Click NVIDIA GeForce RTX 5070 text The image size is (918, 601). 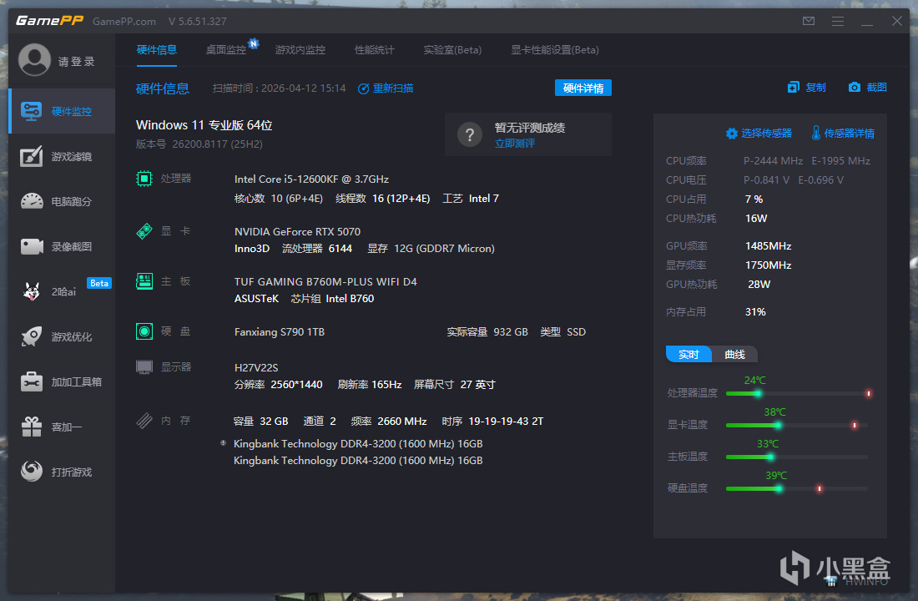[x=297, y=232]
